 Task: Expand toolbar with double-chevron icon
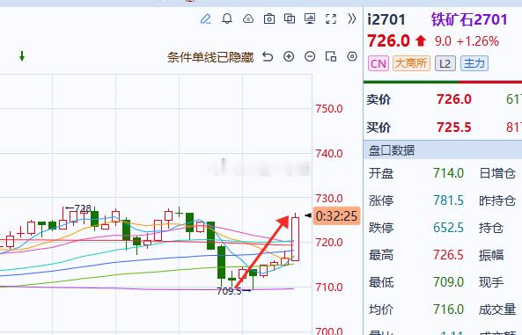(352, 18)
